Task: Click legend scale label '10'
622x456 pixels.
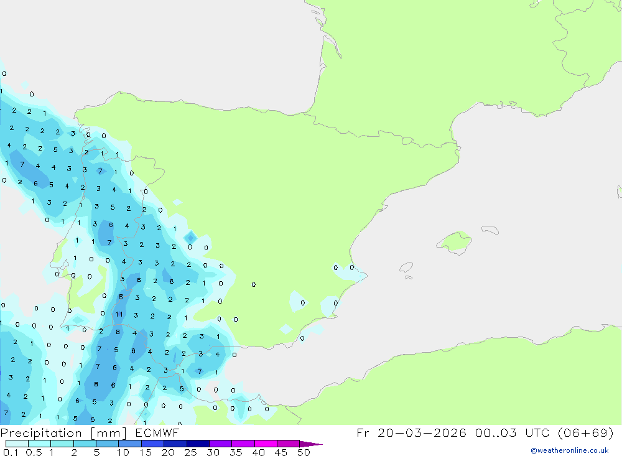Action: tap(123, 452)
